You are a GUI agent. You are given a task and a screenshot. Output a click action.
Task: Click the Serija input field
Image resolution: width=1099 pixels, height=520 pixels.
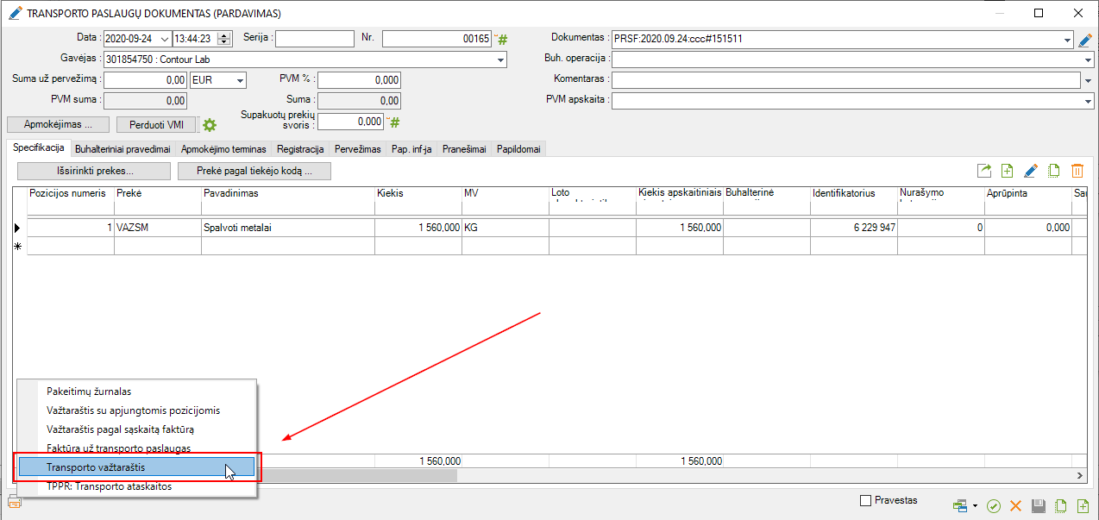[x=314, y=39]
